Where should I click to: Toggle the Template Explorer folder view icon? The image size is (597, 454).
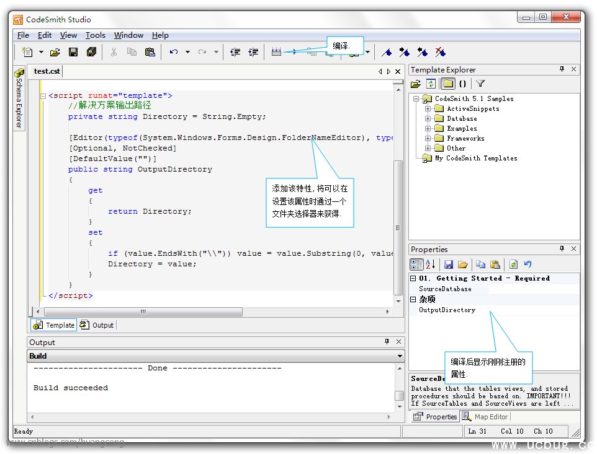click(448, 84)
